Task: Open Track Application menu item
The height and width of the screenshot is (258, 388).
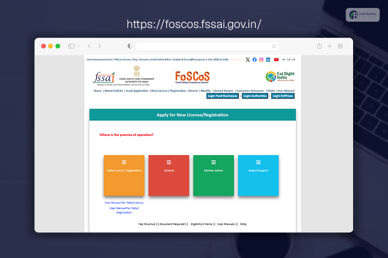Action: 137,91
